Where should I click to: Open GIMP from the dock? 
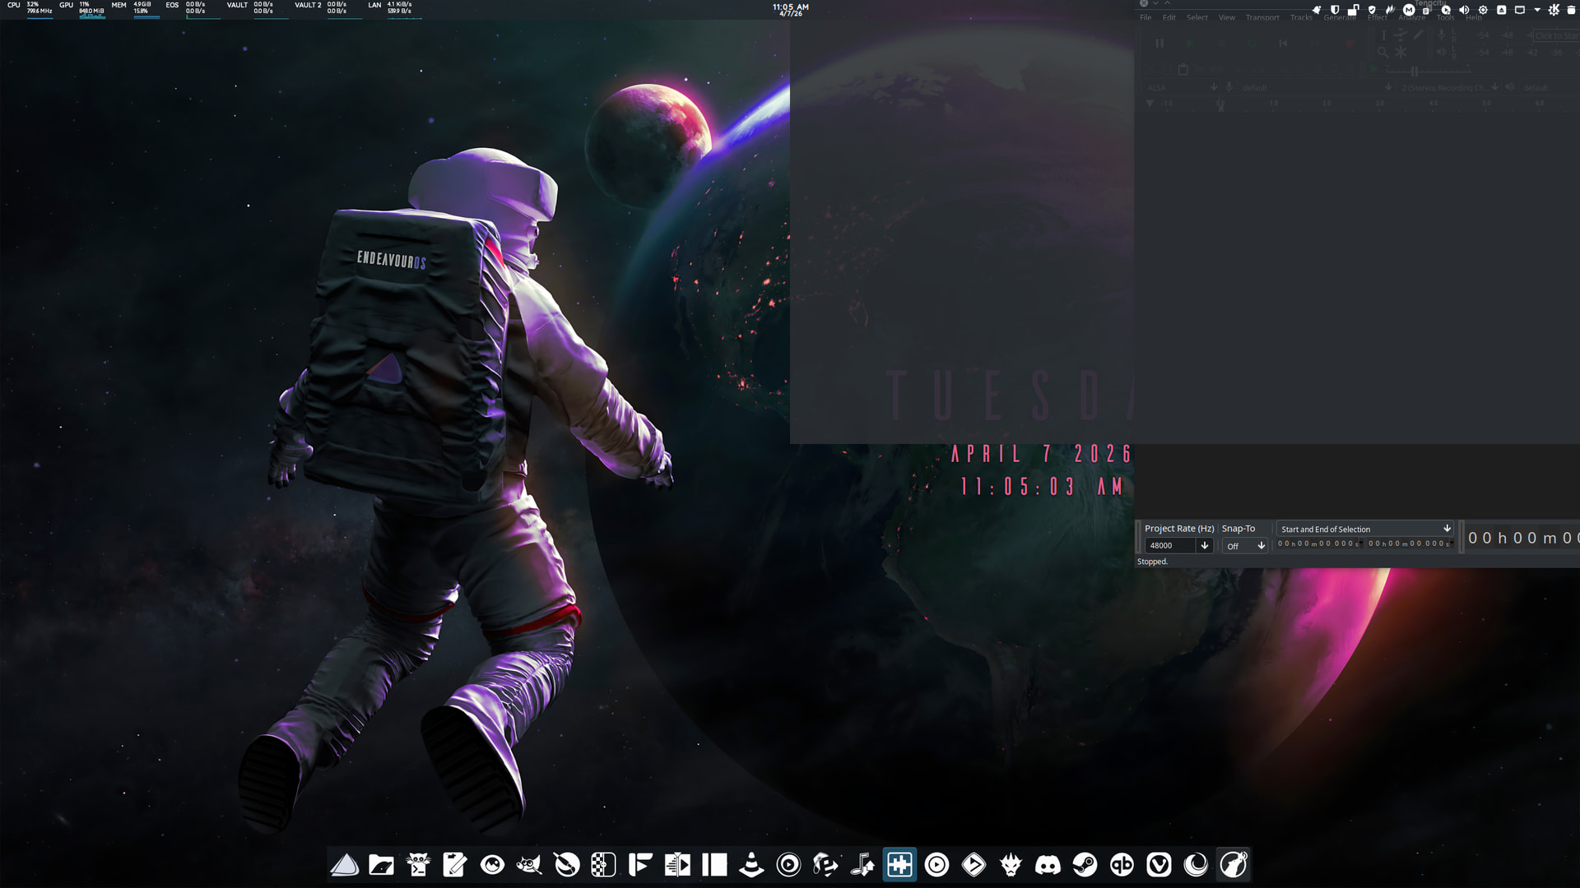(529, 865)
